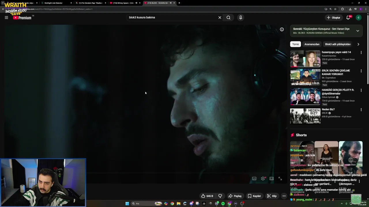The height and width of the screenshot is (207, 369).
Task: Mute the BLOK3 tab via its speaker icon
Action: tap(171, 3)
